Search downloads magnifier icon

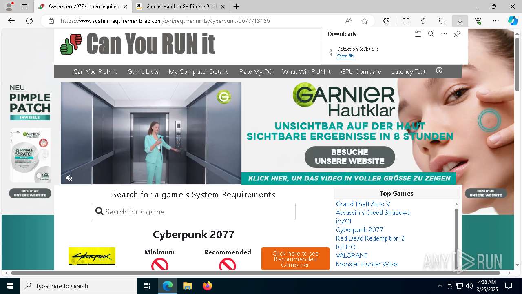point(431,34)
